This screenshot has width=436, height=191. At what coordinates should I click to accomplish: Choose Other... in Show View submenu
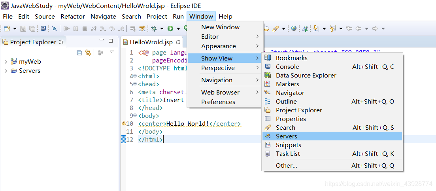[x=332, y=166]
